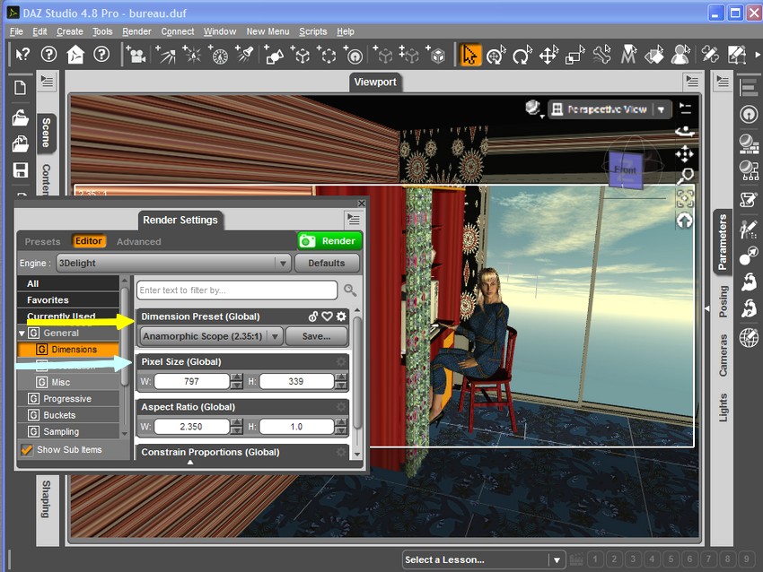Open the Parameters side tab

723,242
